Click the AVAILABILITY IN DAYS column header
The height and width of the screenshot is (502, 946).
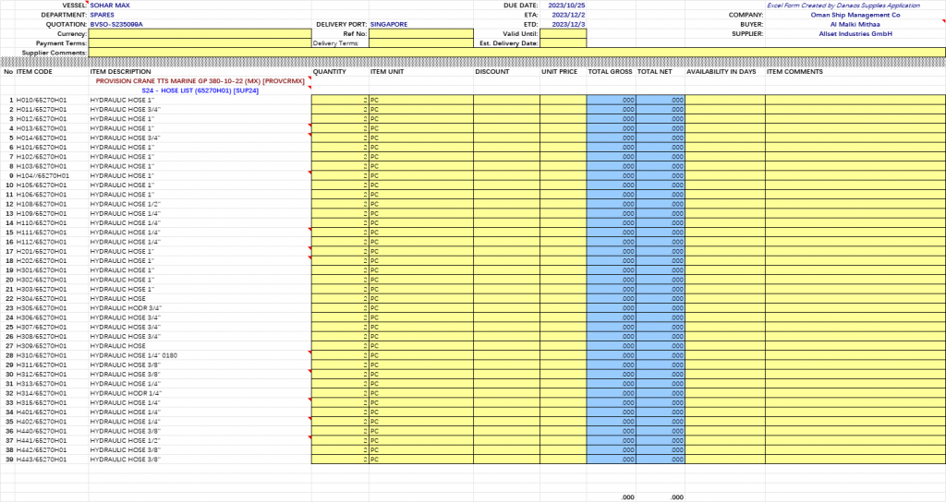(x=722, y=71)
